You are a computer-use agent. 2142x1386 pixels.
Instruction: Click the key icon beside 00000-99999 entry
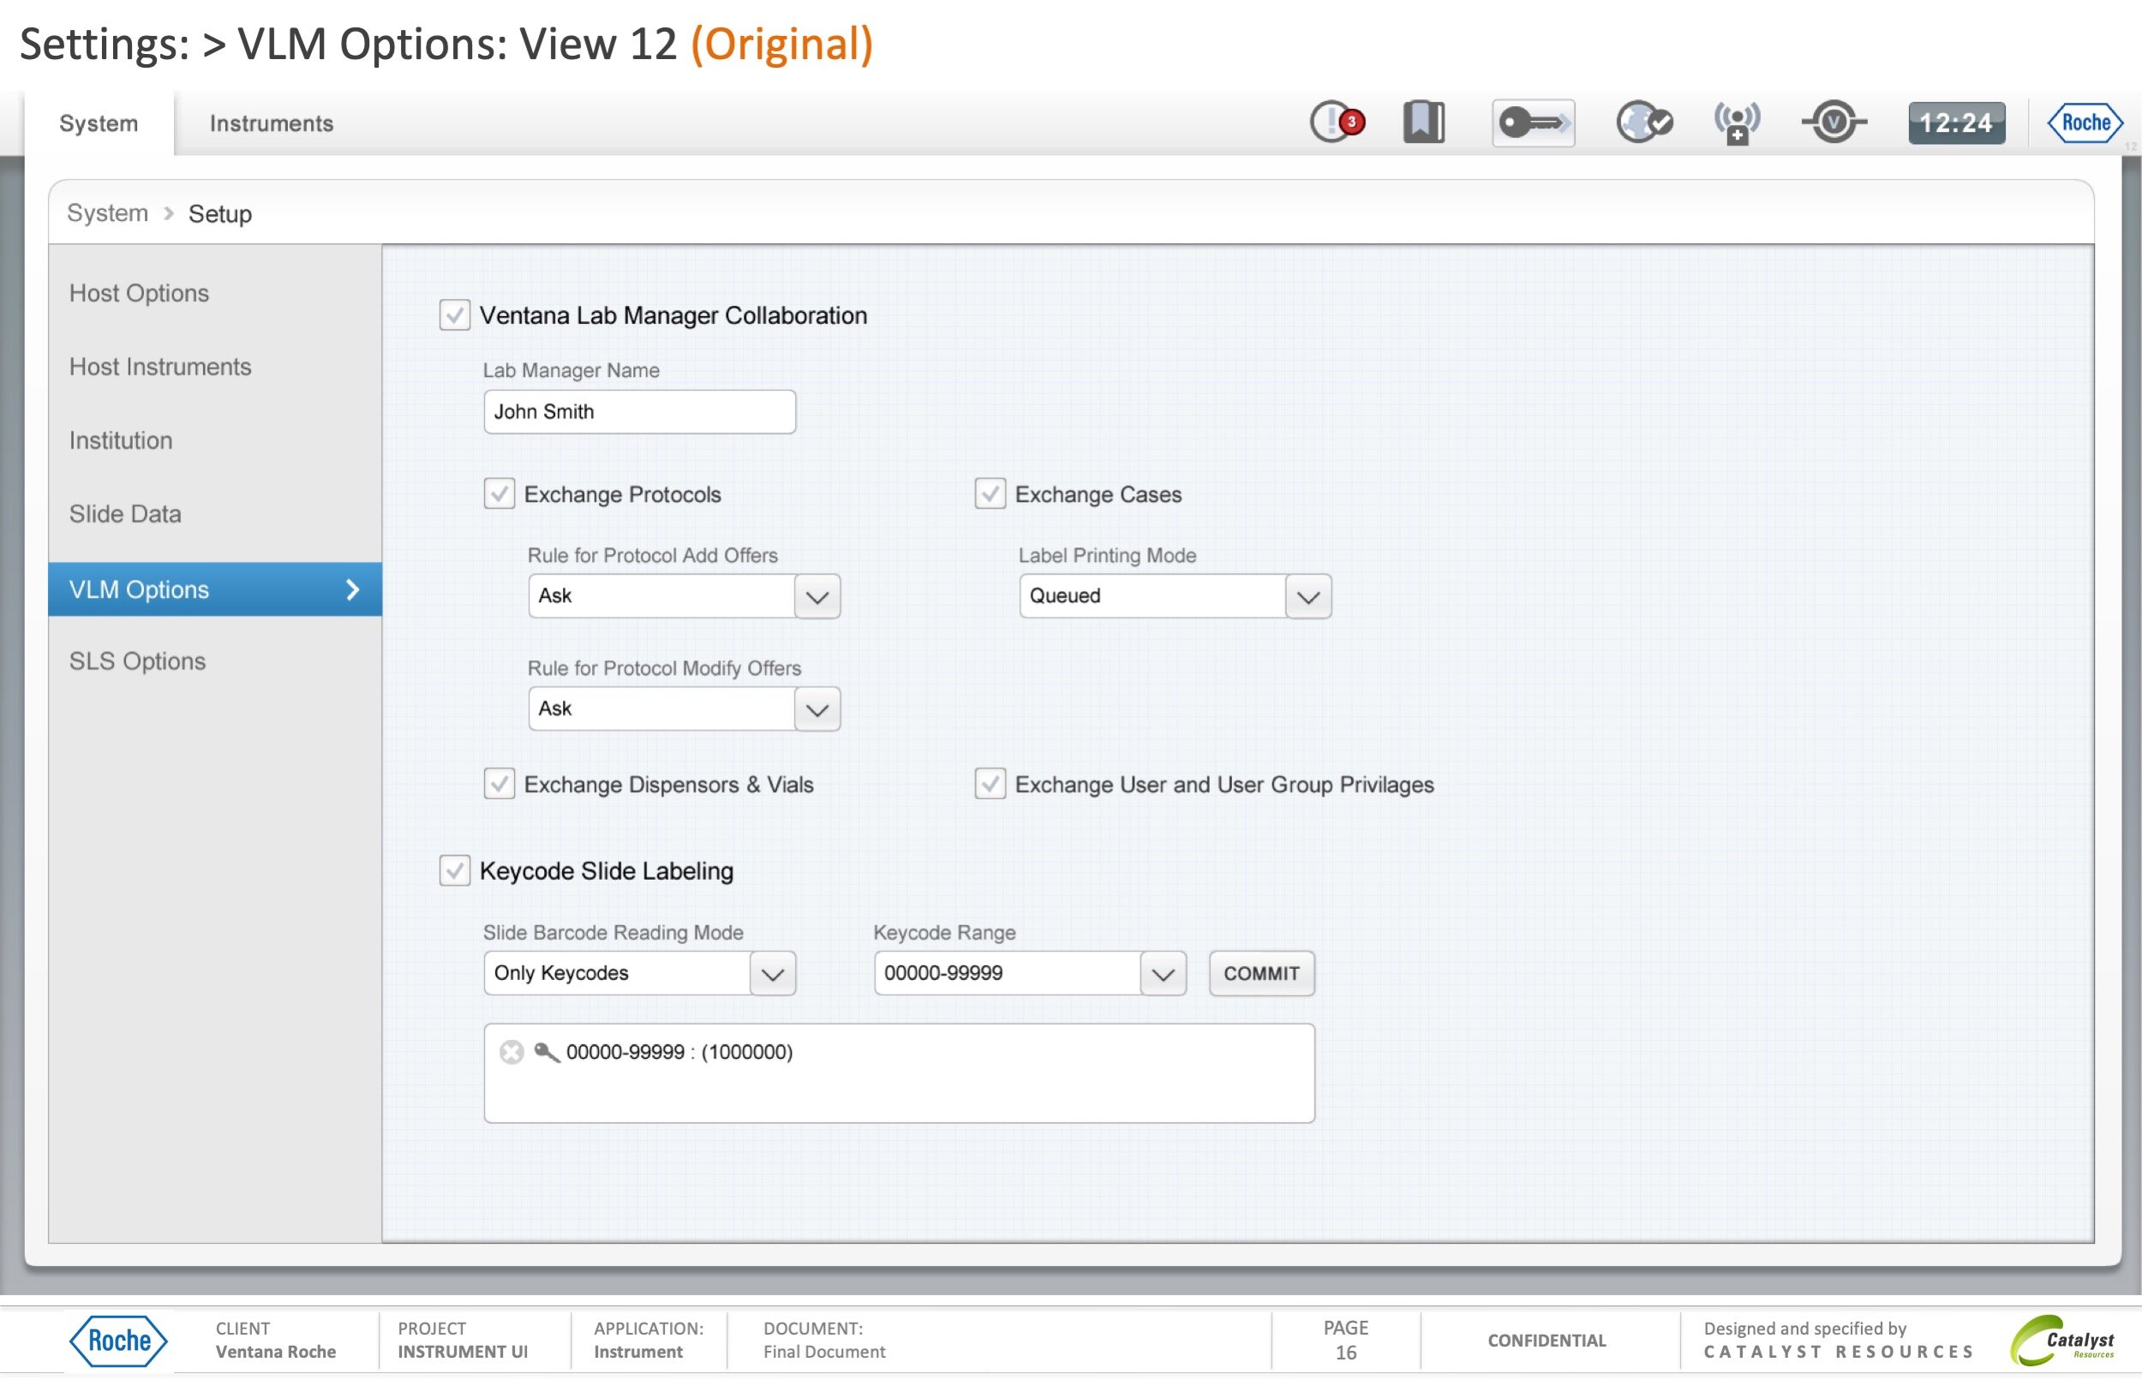tap(547, 1051)
